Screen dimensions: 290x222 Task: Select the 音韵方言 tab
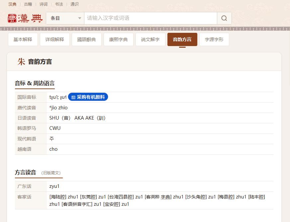tap(182, 39)
